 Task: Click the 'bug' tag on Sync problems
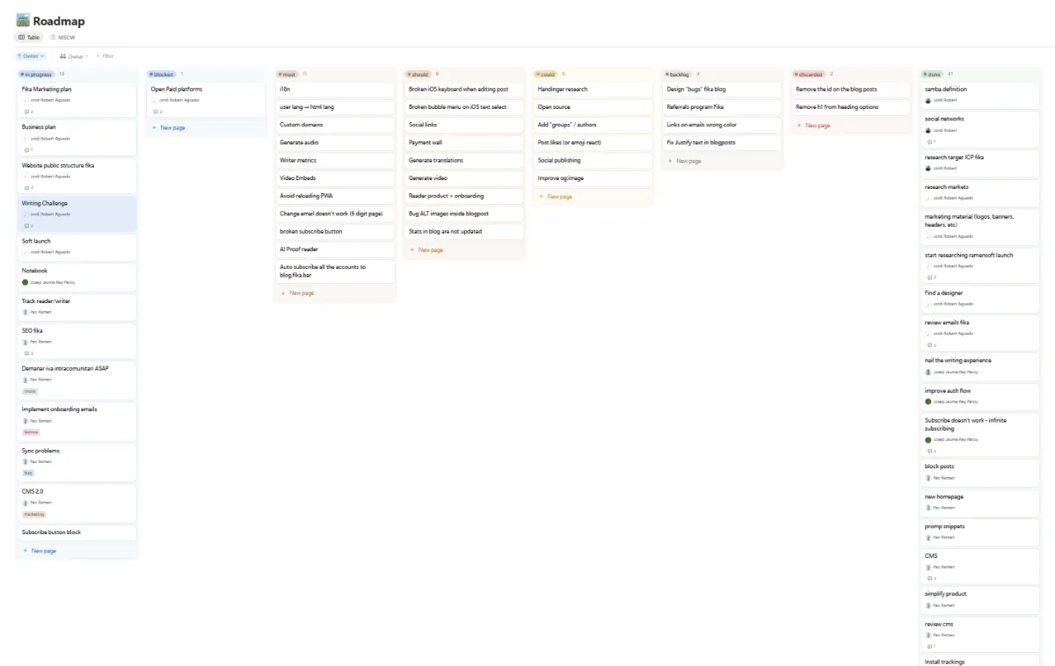pos(28,473)
